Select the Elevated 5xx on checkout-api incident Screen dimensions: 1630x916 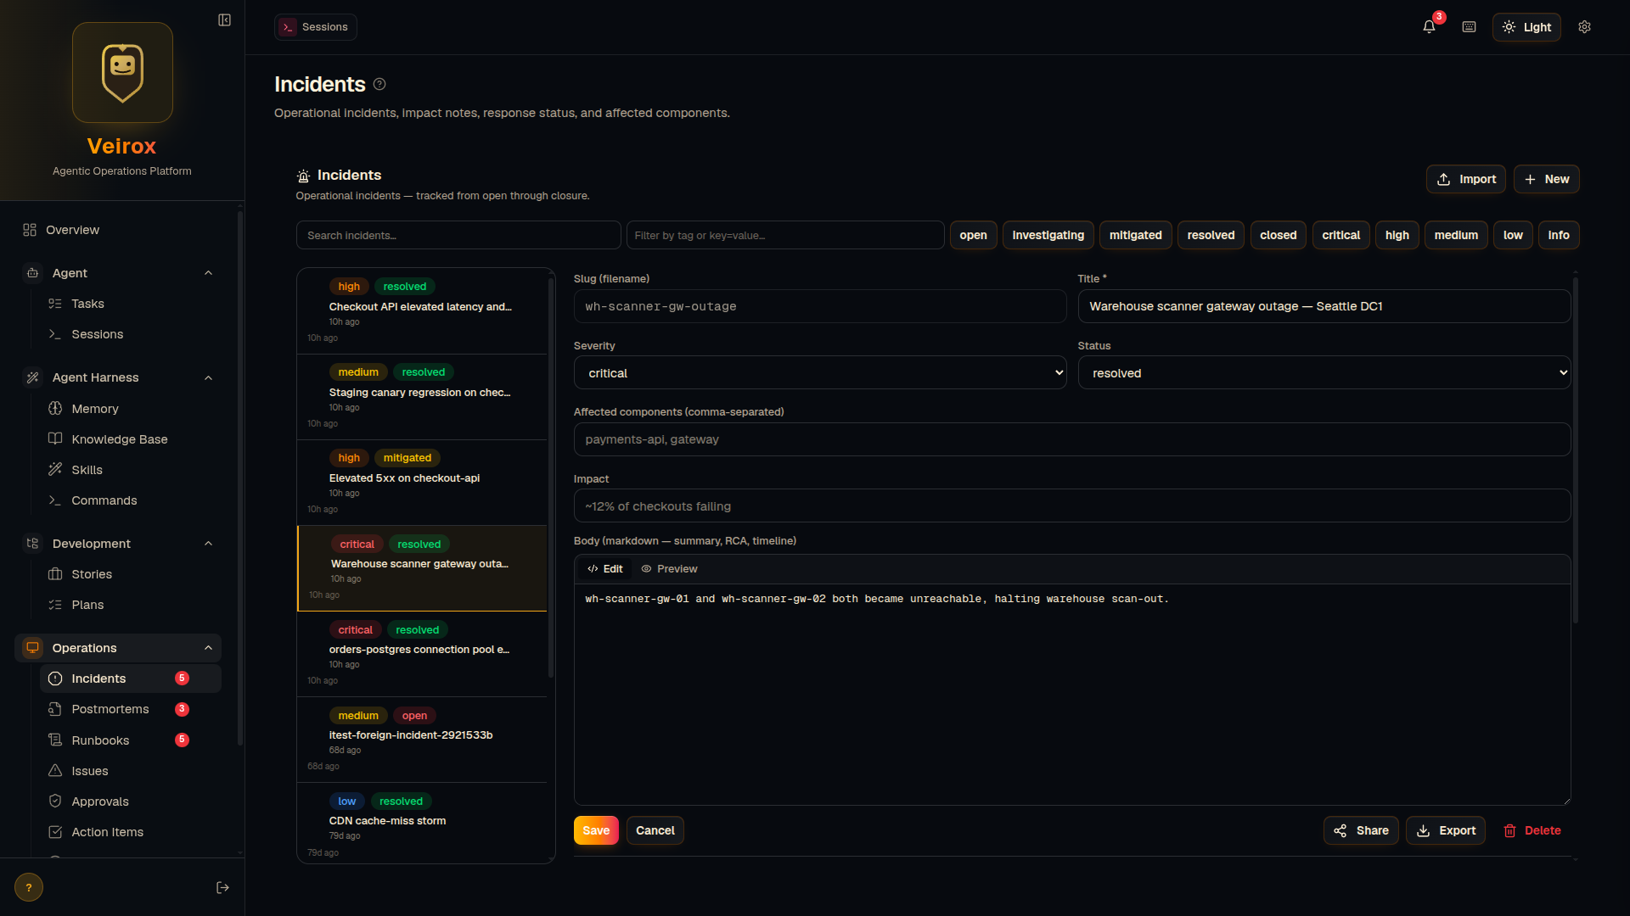pyautogui.click(x=422, y=483)
